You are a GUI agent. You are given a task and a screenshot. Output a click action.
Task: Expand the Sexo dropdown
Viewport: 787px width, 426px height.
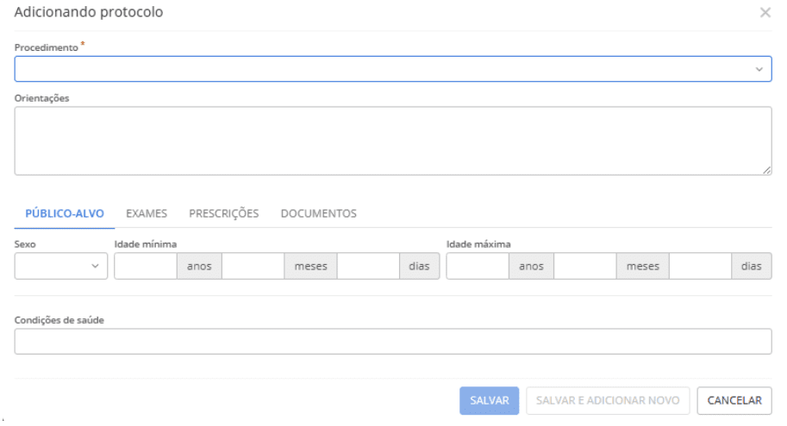53,267
